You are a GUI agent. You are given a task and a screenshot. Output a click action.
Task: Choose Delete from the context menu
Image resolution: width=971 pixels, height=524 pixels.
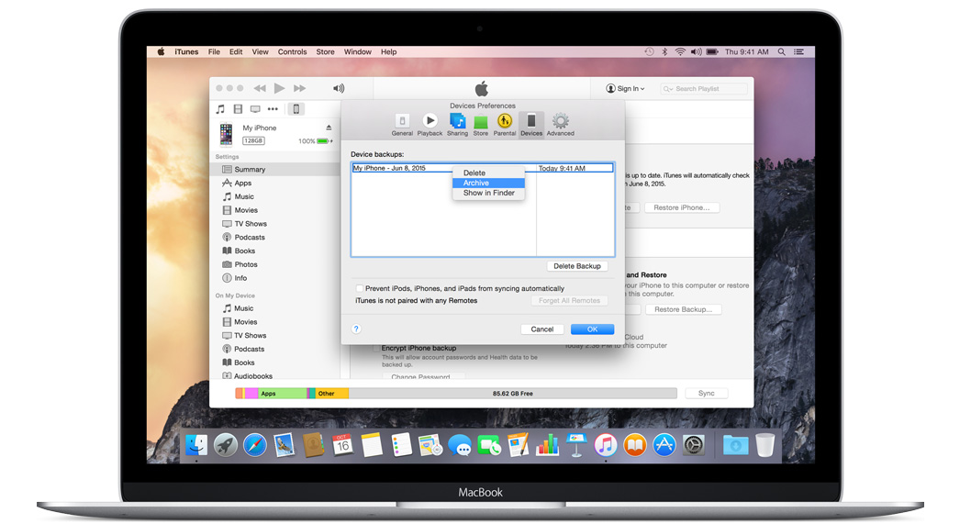point(488,173)
